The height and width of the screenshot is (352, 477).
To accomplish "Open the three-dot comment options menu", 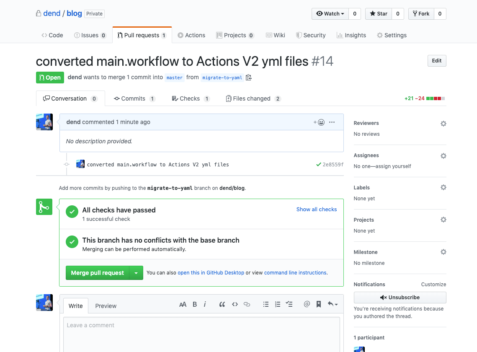I will pos(332,122).
